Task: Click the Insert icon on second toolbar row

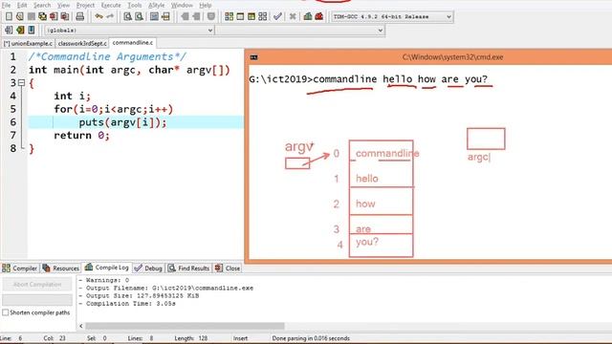Action: click(x=9, y=30)
